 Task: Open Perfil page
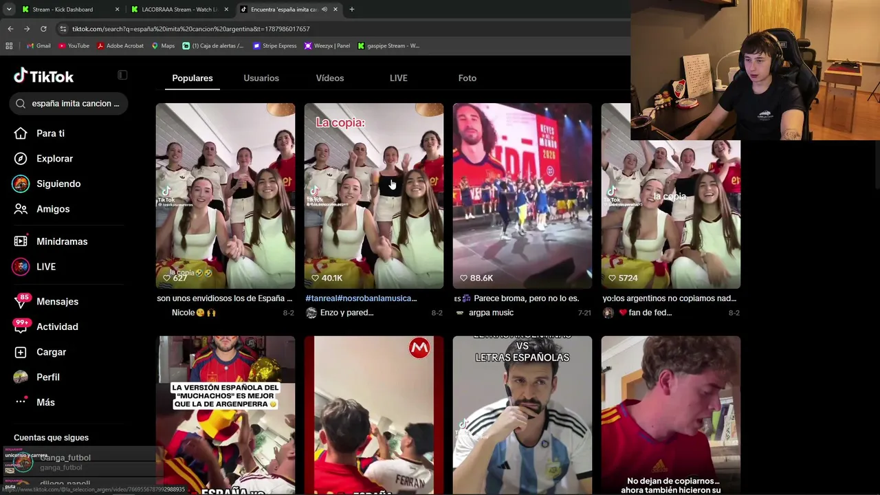[x=37, y=377]
